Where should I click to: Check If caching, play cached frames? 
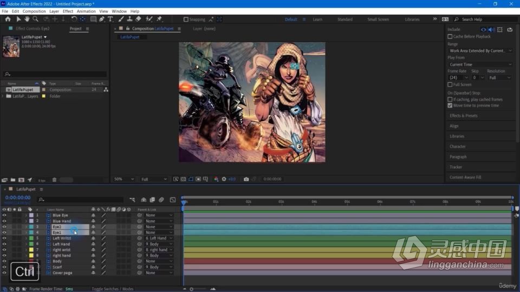tap(450, 99)
